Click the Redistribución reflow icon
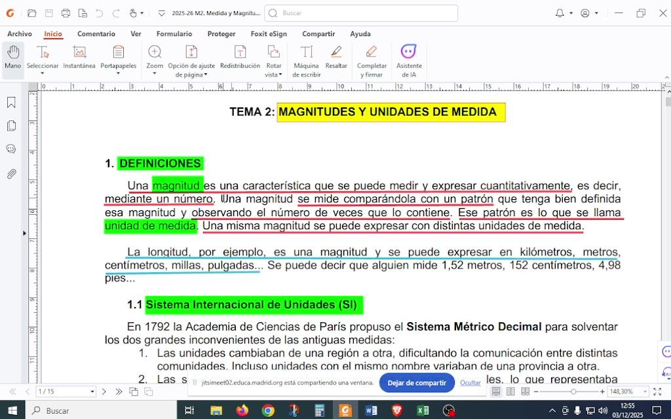Screen dimensions: 671x419 (240, 58)
